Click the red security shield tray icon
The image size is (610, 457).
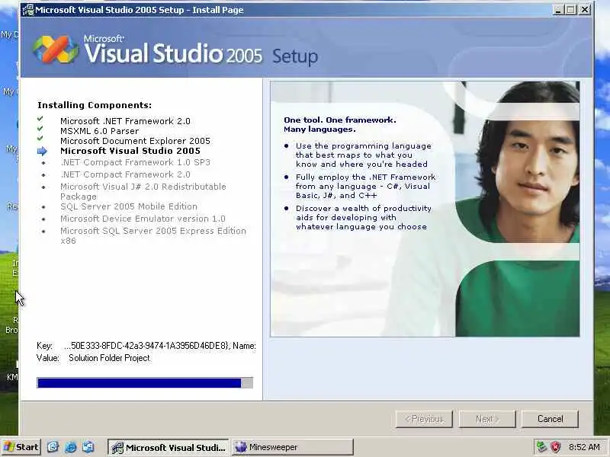click(555, 447)
